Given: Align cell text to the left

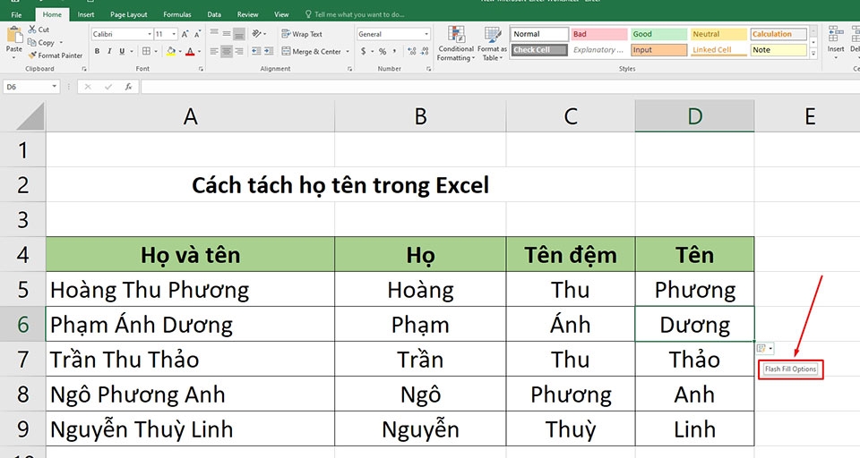Looking at the screenshot, I should [214, 51].
